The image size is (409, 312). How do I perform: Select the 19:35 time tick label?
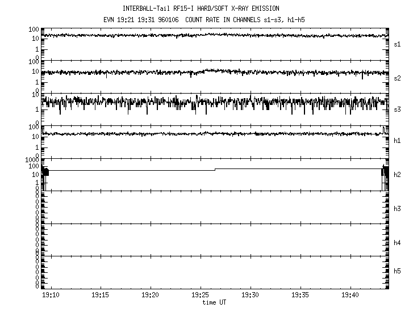(x=300, y=295)
